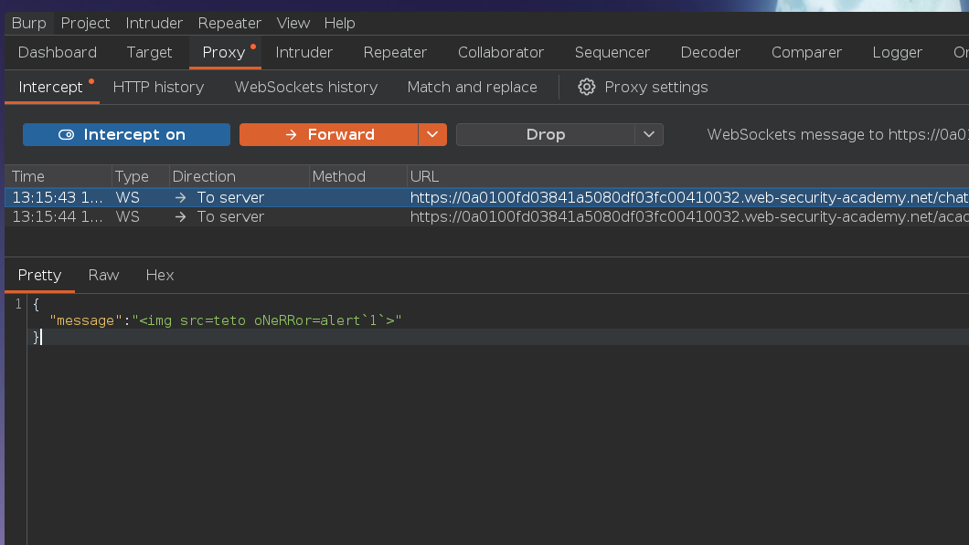
Task: Click the arrow icon inside Forward button
Action: pos(291,134)
